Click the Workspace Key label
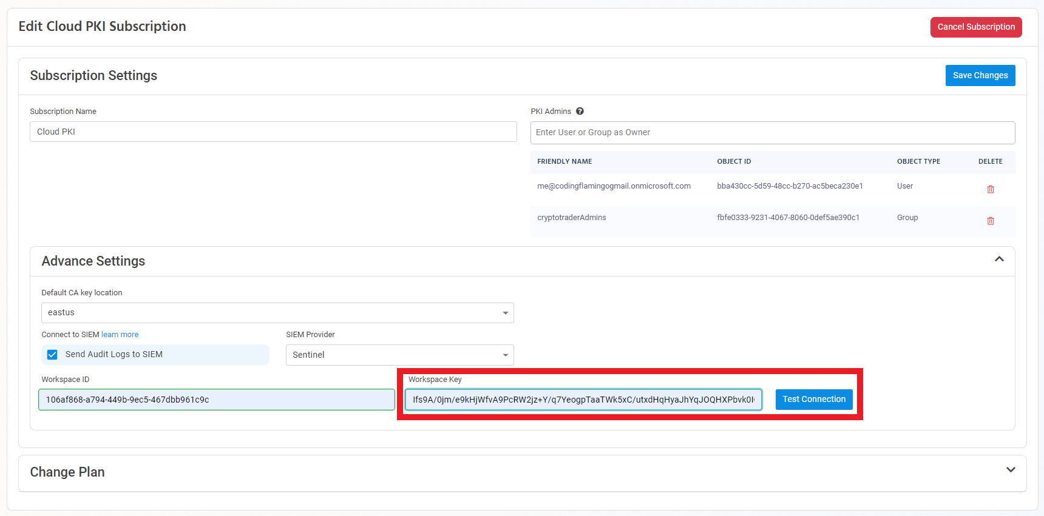 pyautogui.click(x=435, y=380)
